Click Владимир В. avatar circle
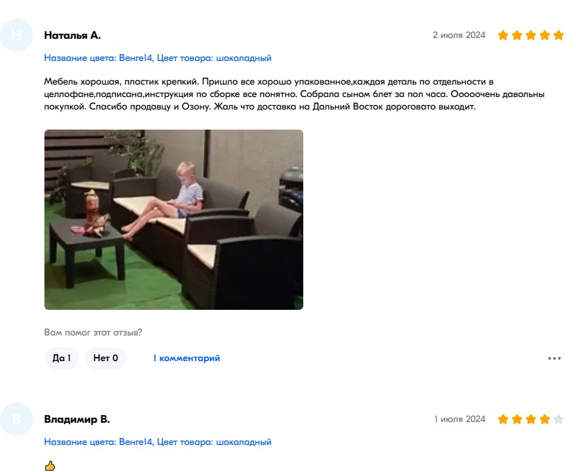 click(17, 419)
